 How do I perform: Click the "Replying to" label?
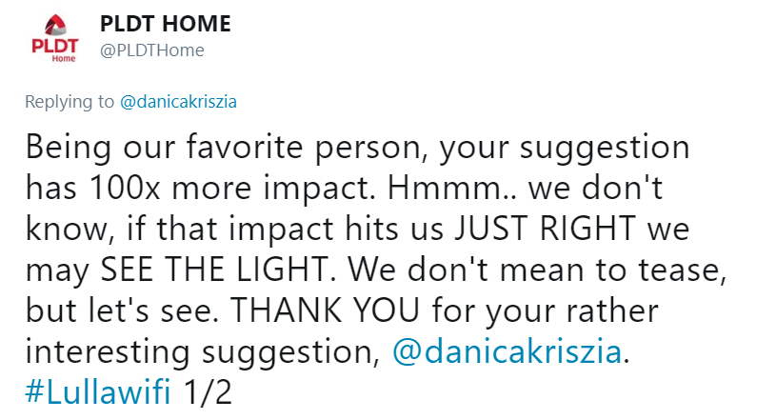coord(70,102)
